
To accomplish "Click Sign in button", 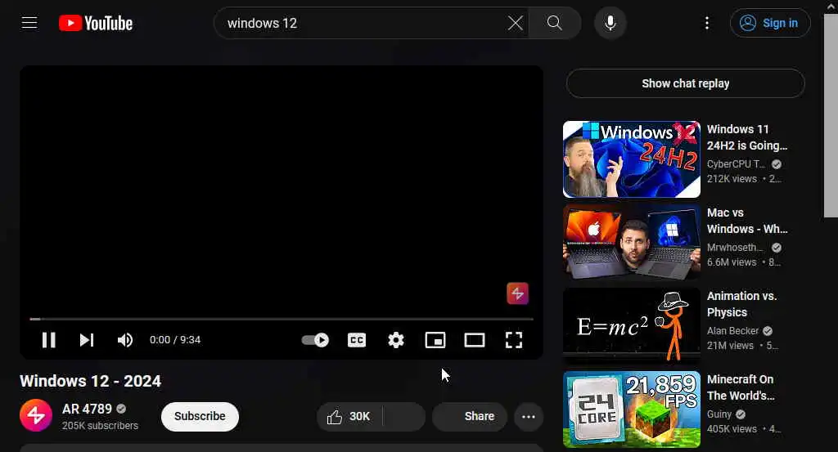I will pos(770,23).
